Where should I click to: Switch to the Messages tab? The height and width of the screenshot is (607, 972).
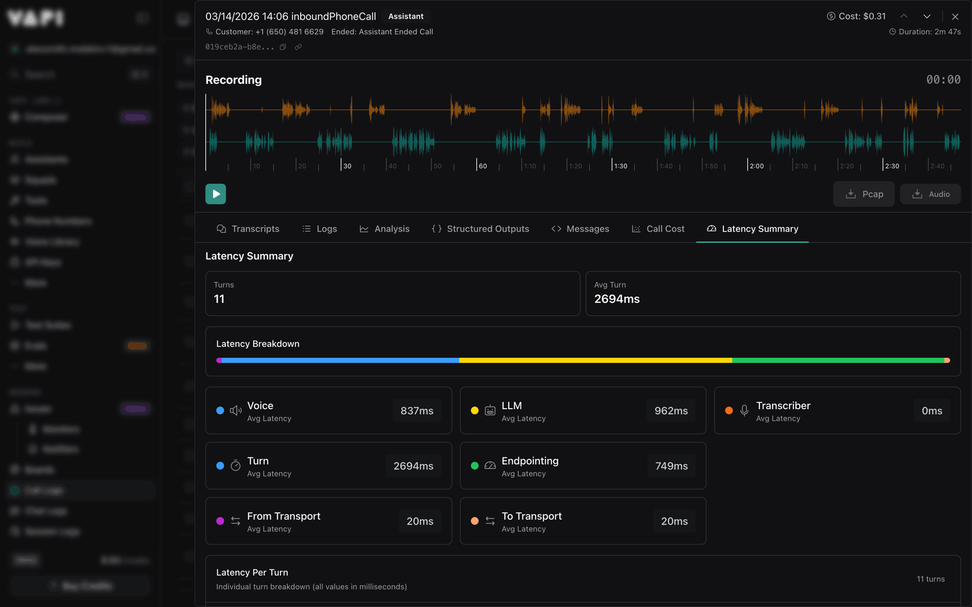coord(580,229)
